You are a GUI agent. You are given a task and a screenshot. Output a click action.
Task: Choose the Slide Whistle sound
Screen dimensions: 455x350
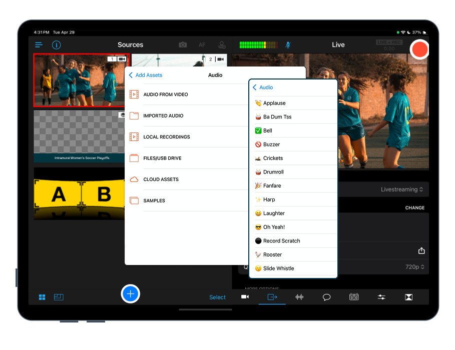point(294,268)
